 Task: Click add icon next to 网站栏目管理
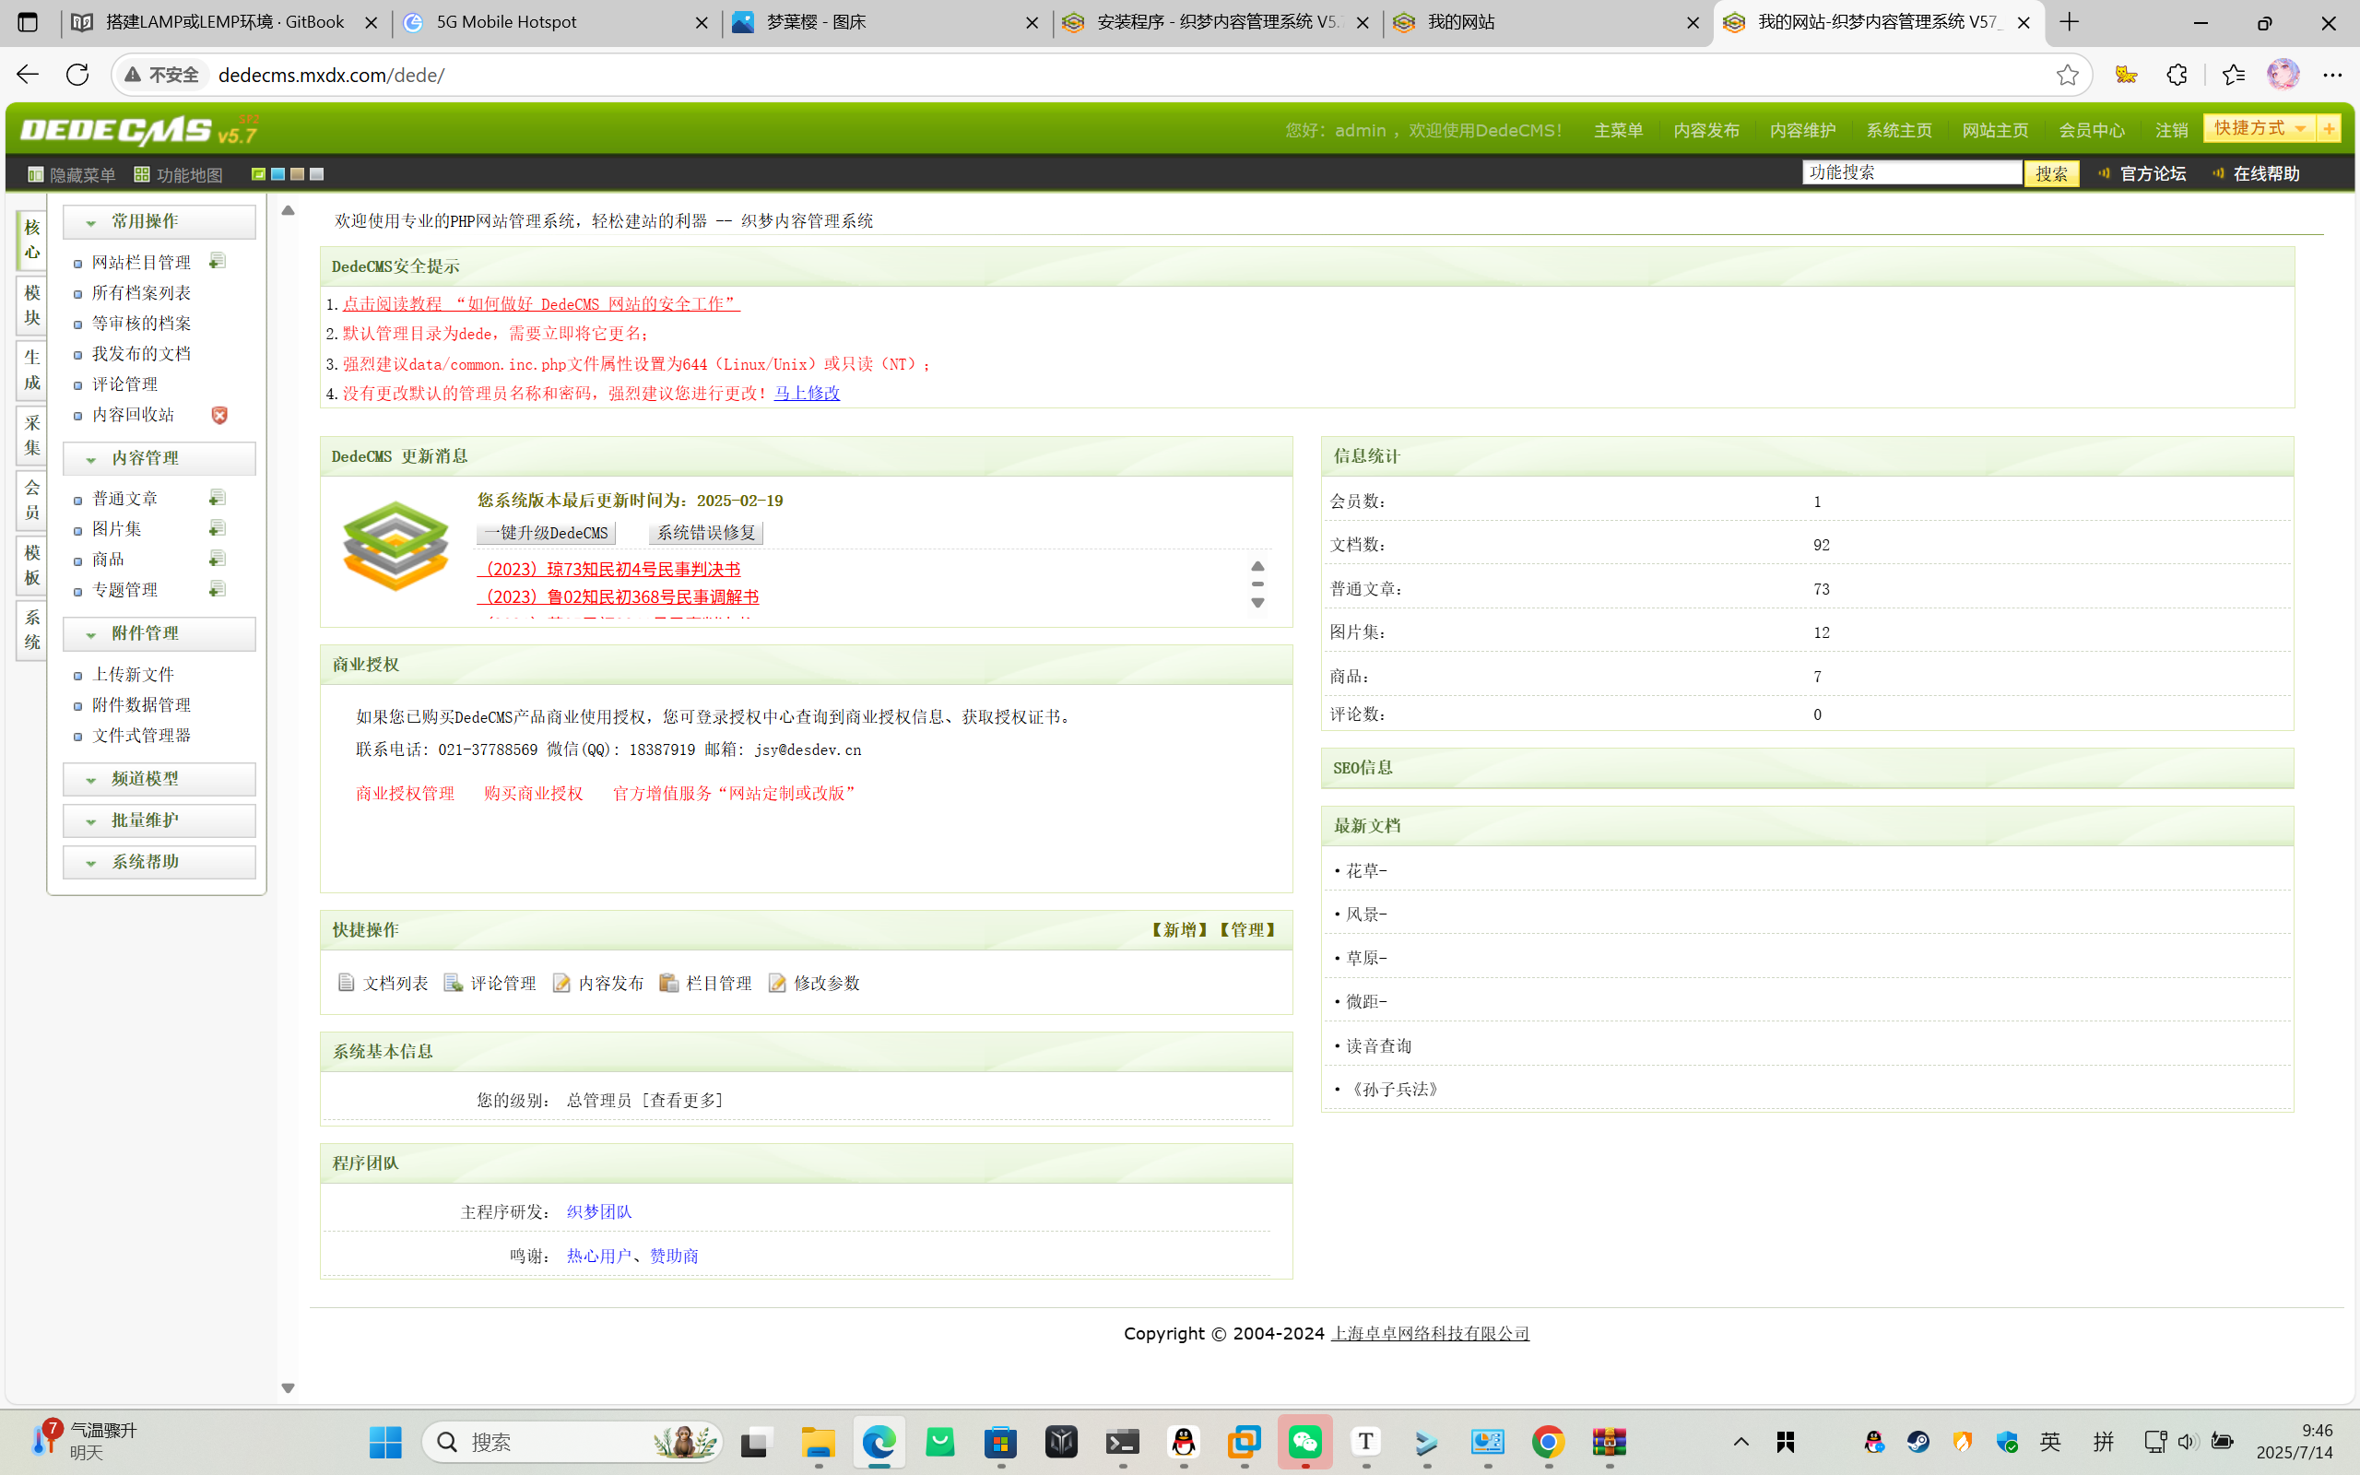218,262
